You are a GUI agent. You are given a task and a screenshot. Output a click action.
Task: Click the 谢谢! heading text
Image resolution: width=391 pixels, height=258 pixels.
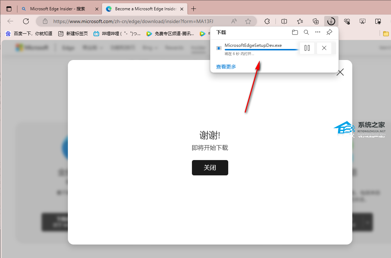point(210,135)
